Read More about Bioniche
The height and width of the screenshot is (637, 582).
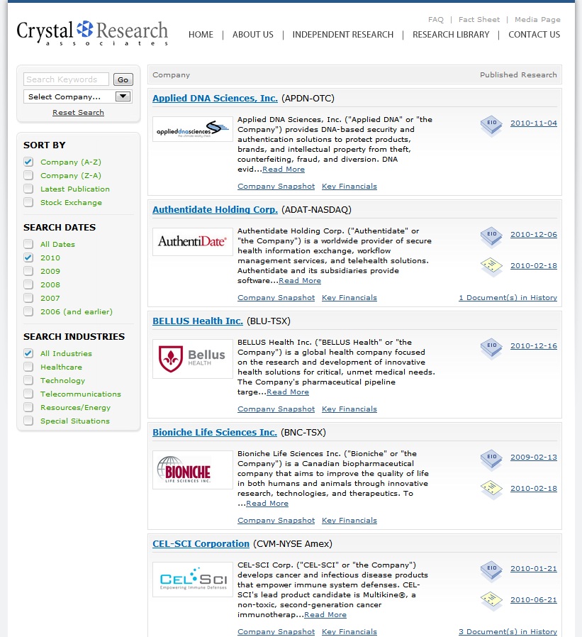pos(267,504)
